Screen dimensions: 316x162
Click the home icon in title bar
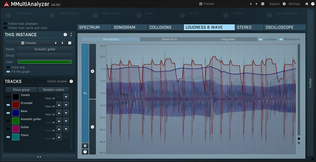point(307,4)
